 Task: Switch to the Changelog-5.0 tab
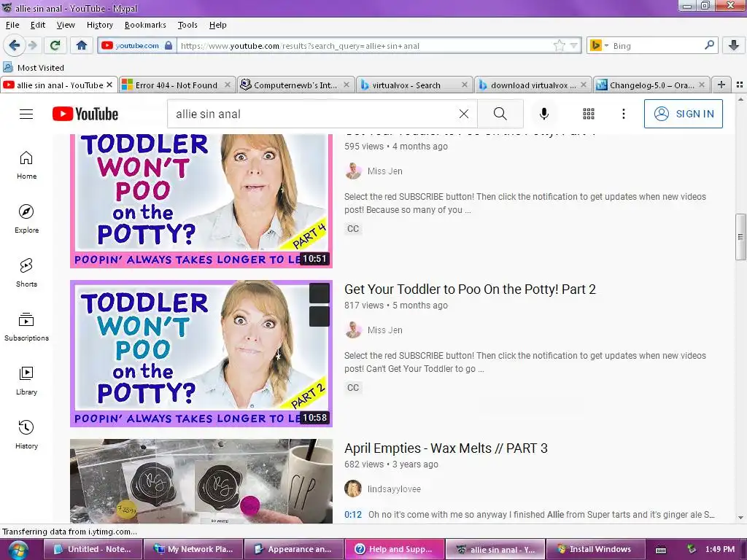pyautogui.click(x=651, y=85)
